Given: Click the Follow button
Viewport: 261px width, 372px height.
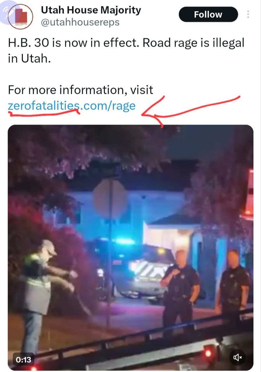Looking at the screenshot, I should 208,15.
